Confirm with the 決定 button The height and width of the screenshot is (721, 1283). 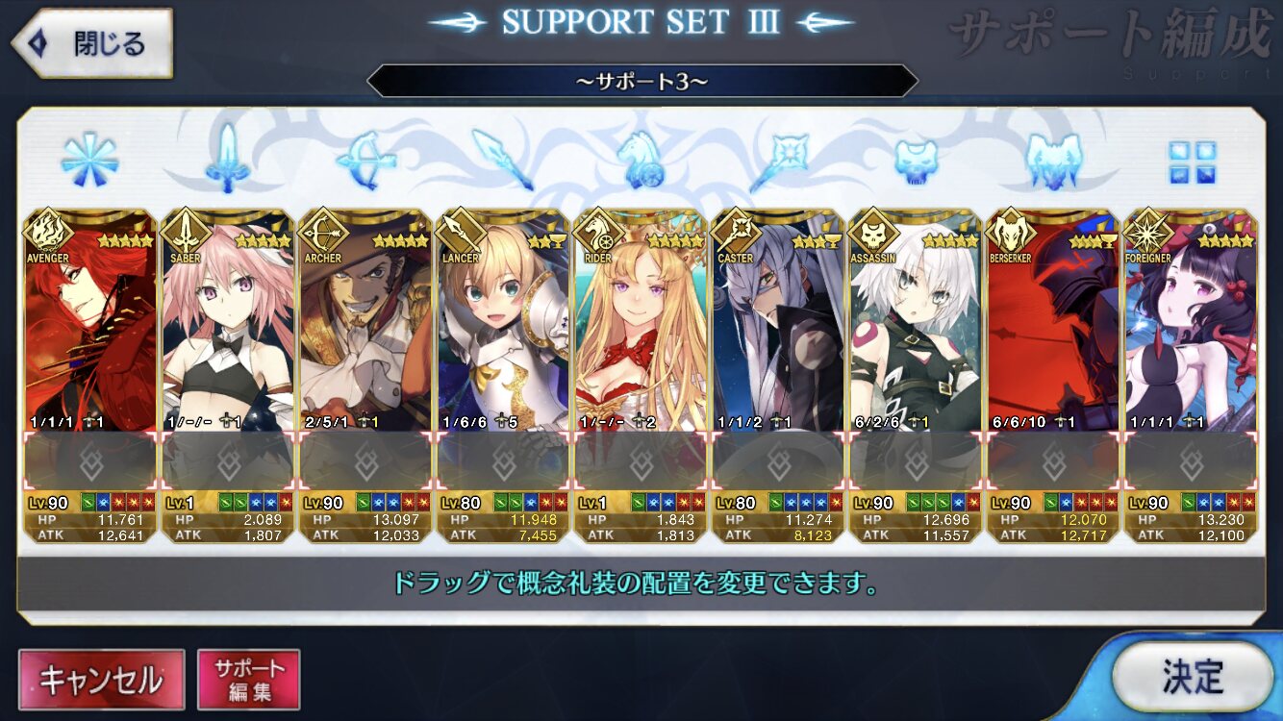[x=1193, y=677]
